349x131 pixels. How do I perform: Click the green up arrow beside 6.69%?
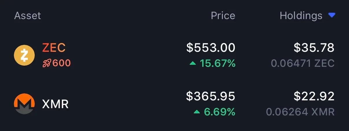point(197,112)
